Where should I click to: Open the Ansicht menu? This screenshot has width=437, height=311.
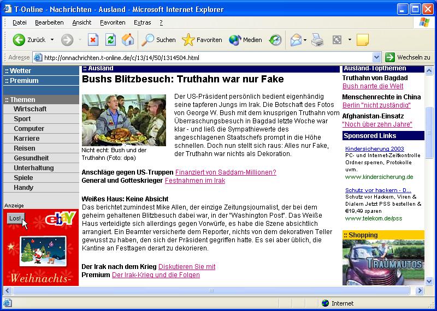[x=81, y=22]
